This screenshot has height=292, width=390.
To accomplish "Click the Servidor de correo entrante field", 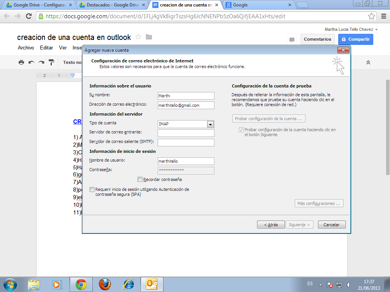I will [186, 133].
